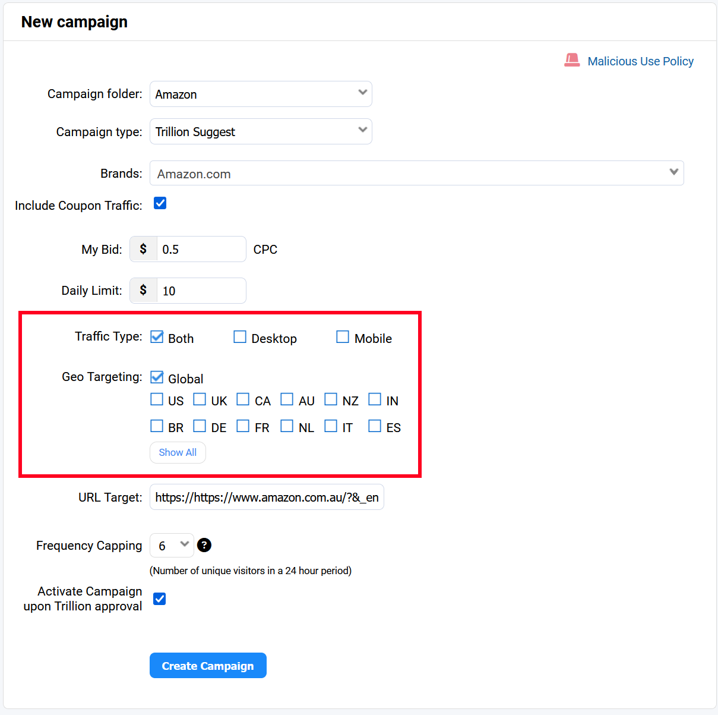Check the FR geo targeting checkbox
Image resolution: width=718 pixels, height=715 pixels.
[x=243, y=426]
